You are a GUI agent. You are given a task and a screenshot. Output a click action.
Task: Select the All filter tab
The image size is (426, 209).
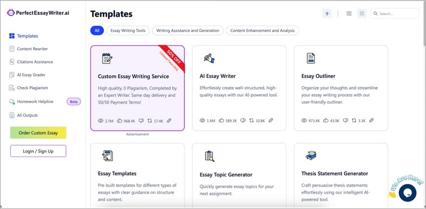[x=97, y=31]
